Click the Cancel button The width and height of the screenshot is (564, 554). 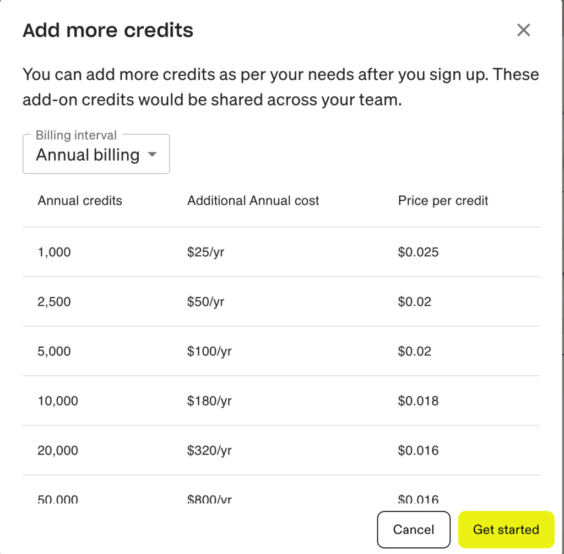(414, 529)
